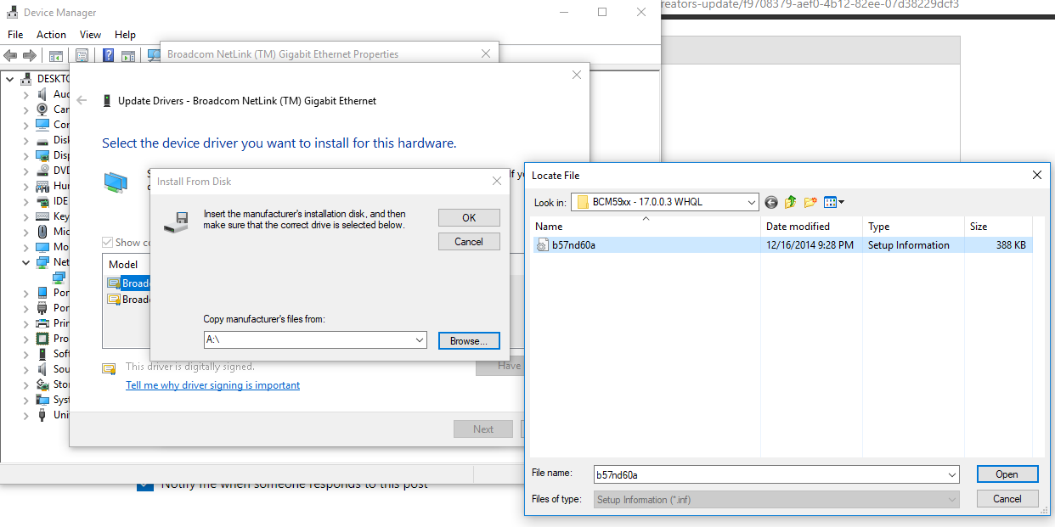Expand the Aud category in device tree

(x=26, y=94)
